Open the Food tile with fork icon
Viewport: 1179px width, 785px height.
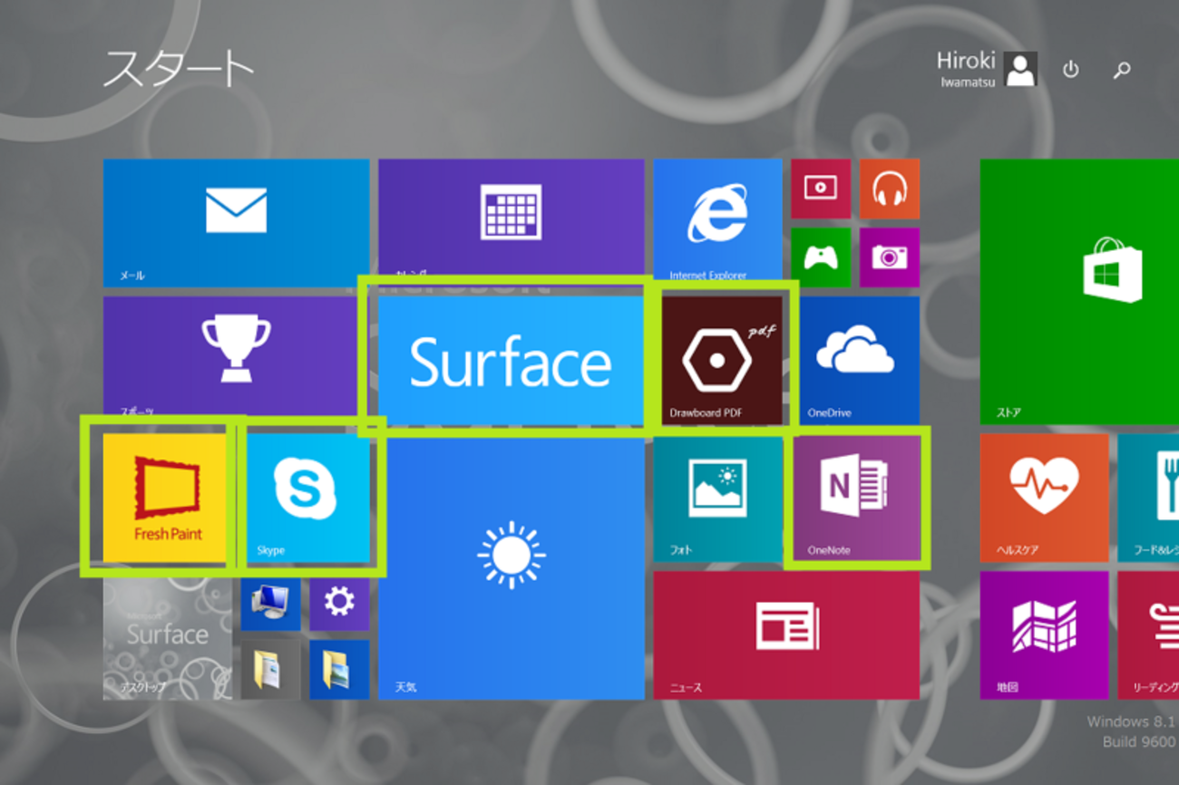click(1148, 498)
